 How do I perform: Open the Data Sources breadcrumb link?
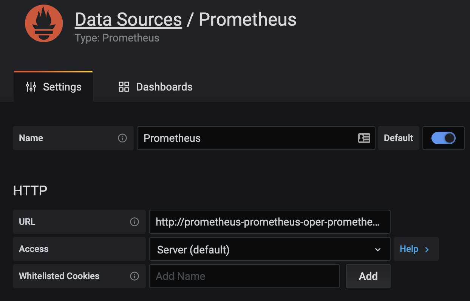pyautogui.click(x=128, y=20)
